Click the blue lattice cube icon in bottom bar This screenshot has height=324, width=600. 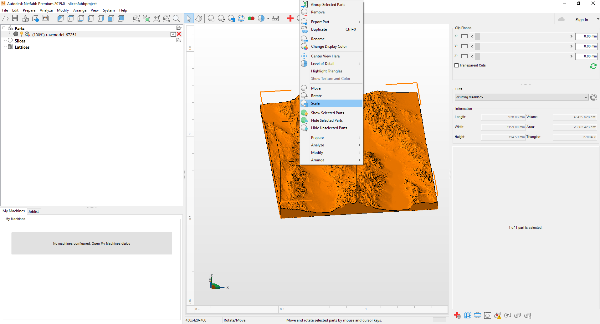468,316
